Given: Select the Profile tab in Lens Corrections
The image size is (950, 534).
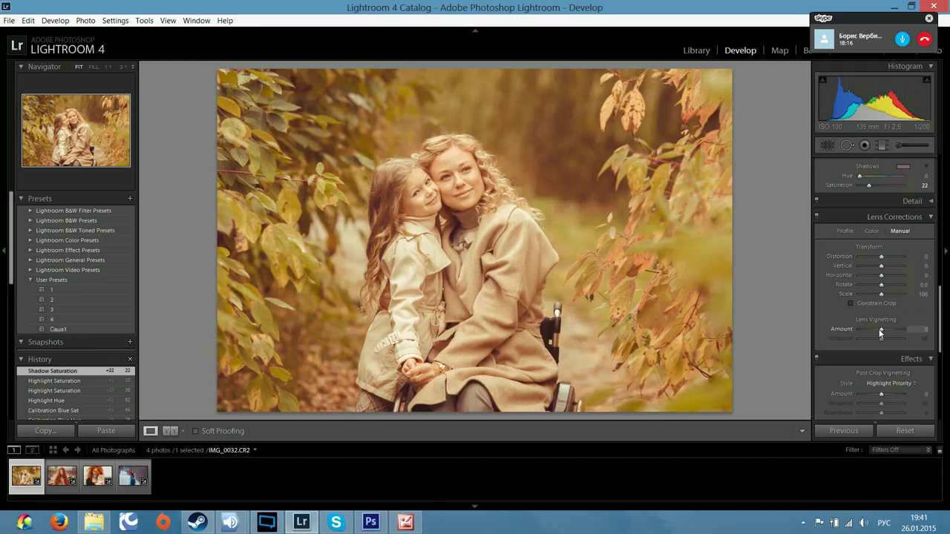Looking at the screenshot, I should coord(845,231).
